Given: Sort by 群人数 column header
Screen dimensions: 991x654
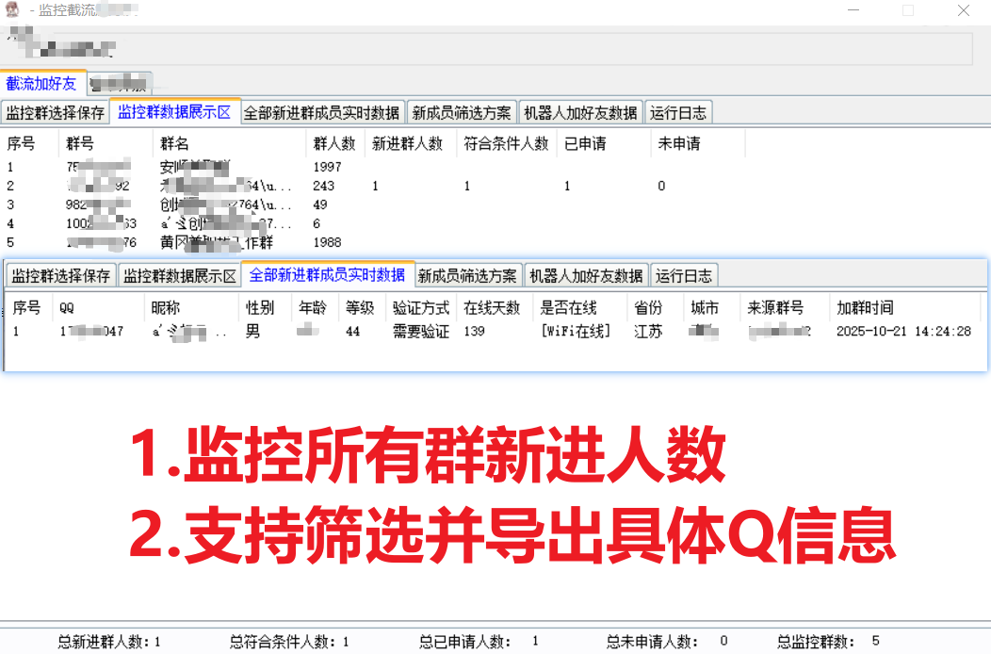Looking at the screenshot, I should (x=333, y=144).
